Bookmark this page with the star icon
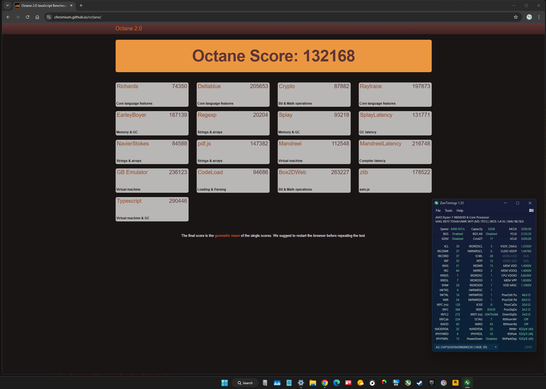The image size is (546, 389). [516, 17]
